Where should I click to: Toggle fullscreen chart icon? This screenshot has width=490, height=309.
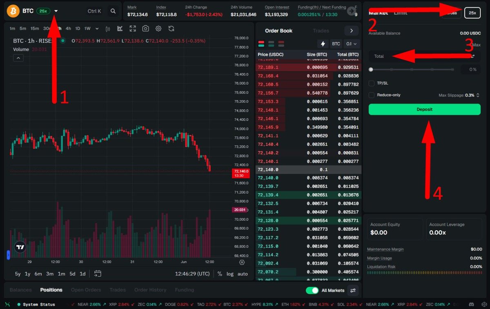pyautogui.click(x=133, y=29)
